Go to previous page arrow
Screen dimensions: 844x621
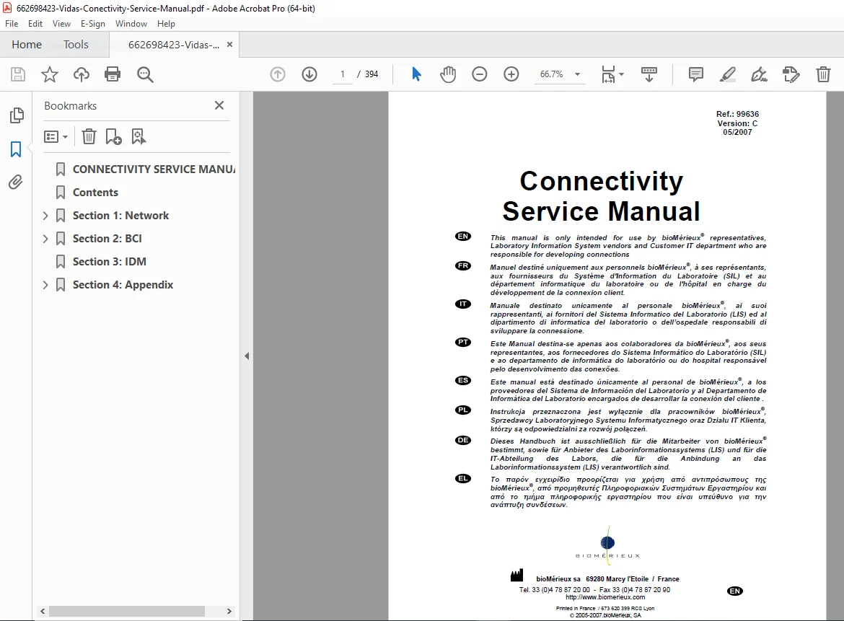click(x=278, y=74)
